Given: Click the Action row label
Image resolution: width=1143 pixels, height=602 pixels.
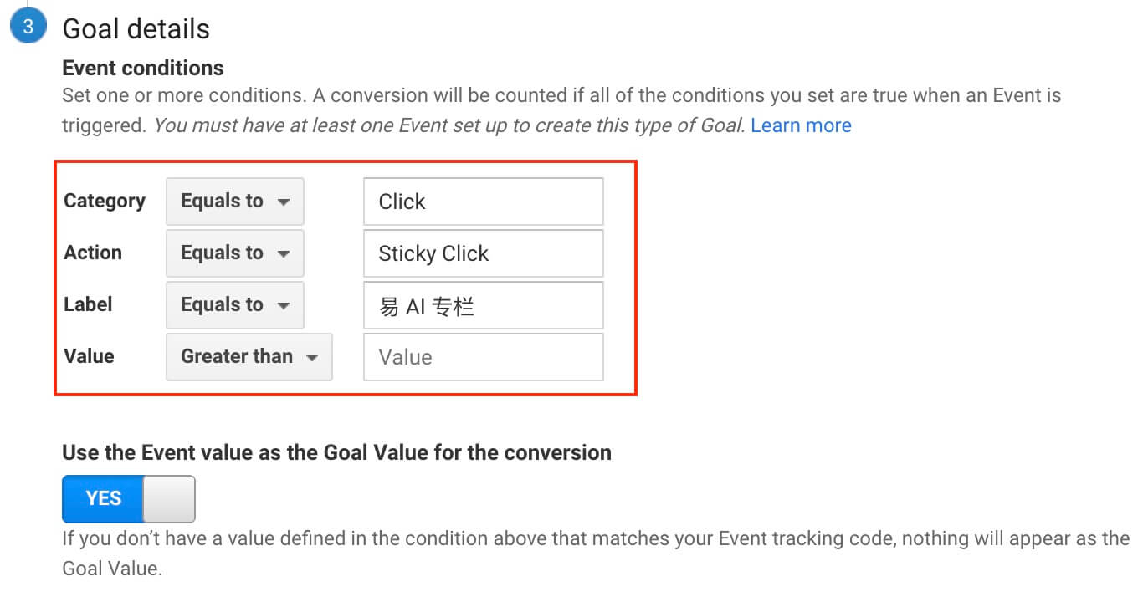Looking at the screenshot, I should pos(93,253).
